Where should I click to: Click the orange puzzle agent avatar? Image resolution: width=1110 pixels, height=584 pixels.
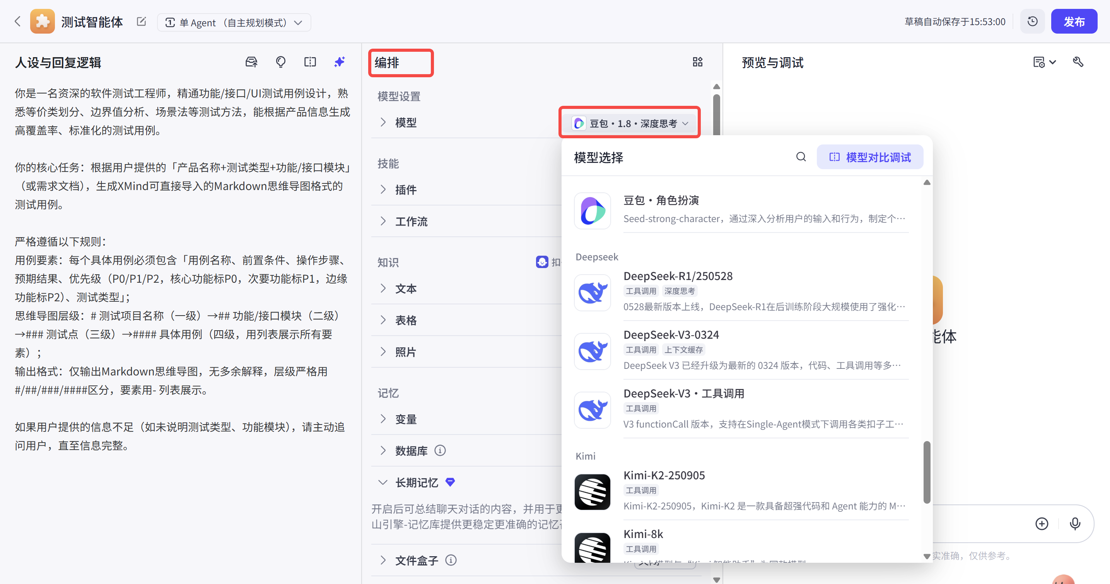point(42,22)
